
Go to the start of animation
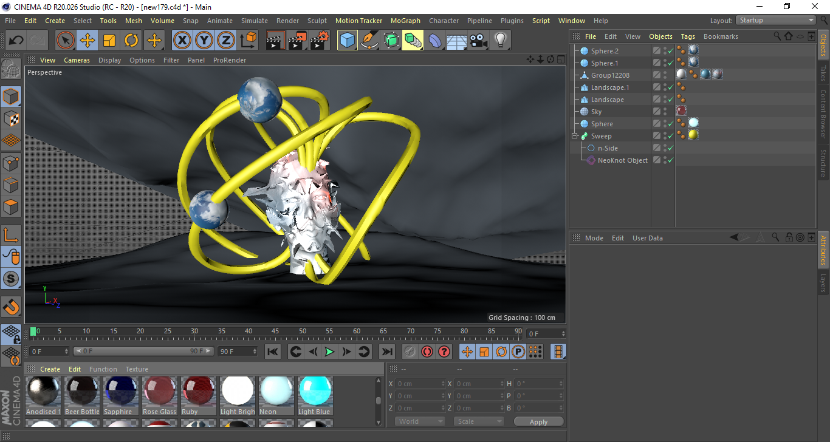pyautogui.click(x=273, y=352)
